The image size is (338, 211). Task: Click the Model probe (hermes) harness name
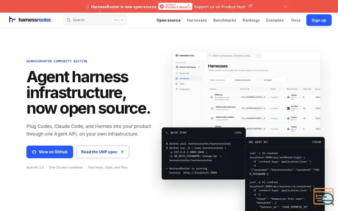point(226,107)
